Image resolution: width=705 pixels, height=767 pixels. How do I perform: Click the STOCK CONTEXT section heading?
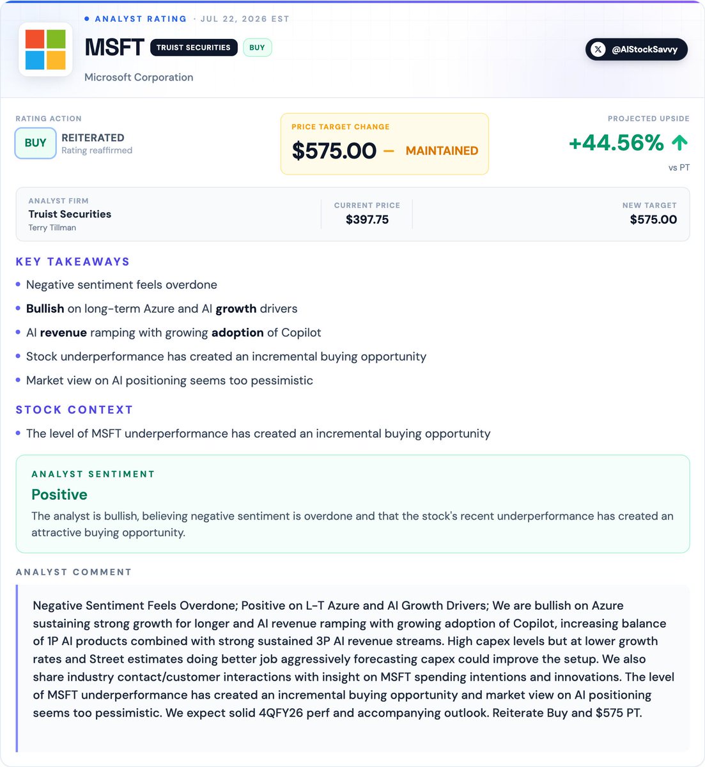point(74,410)
